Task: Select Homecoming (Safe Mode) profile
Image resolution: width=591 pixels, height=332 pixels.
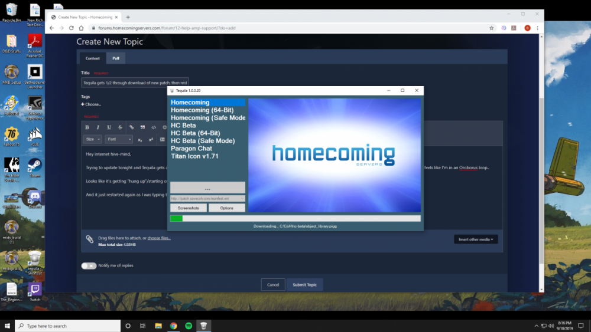Action: coord(207,118)
